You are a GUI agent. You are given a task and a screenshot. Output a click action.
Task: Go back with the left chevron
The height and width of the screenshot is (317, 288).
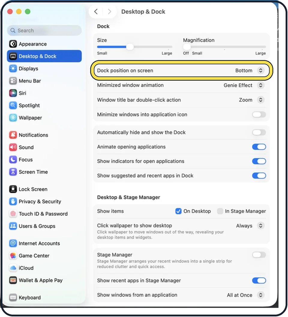point(96,11)
